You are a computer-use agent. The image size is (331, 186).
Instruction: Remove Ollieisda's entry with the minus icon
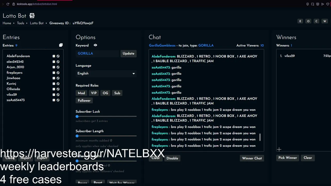54,89
